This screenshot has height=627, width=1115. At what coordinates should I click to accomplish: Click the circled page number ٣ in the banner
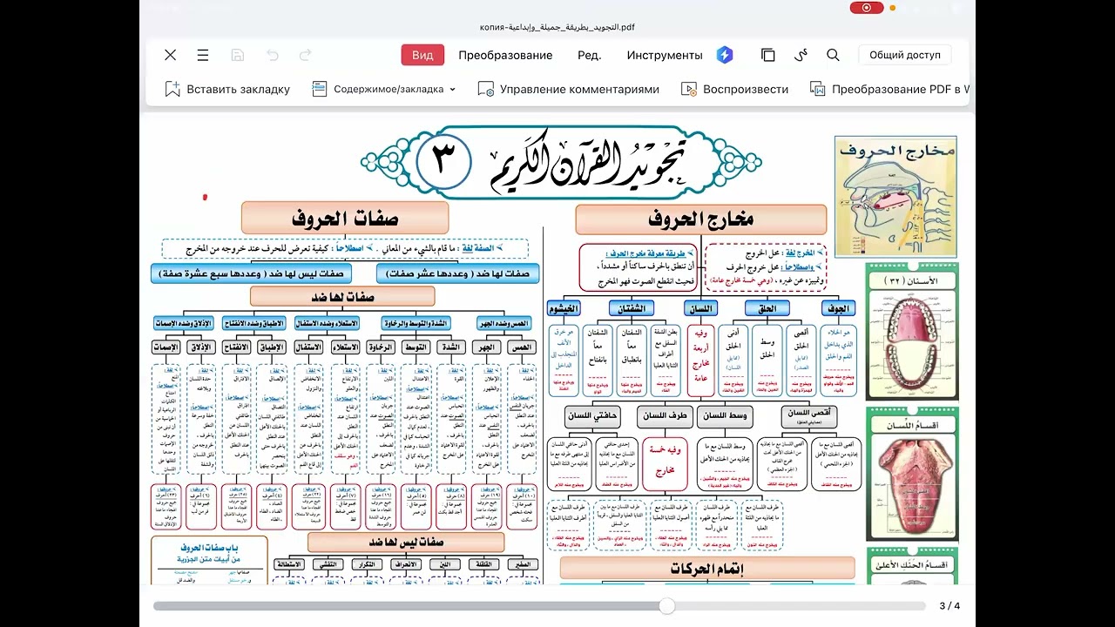[x=444, y=162]
